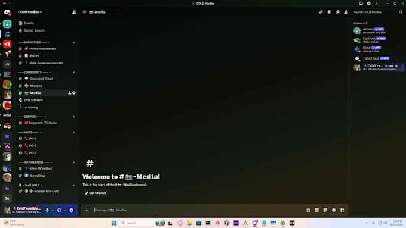Open input device options arrow beside microphone
The width and height of the screenshot is (406, 228).
(53, 210)
